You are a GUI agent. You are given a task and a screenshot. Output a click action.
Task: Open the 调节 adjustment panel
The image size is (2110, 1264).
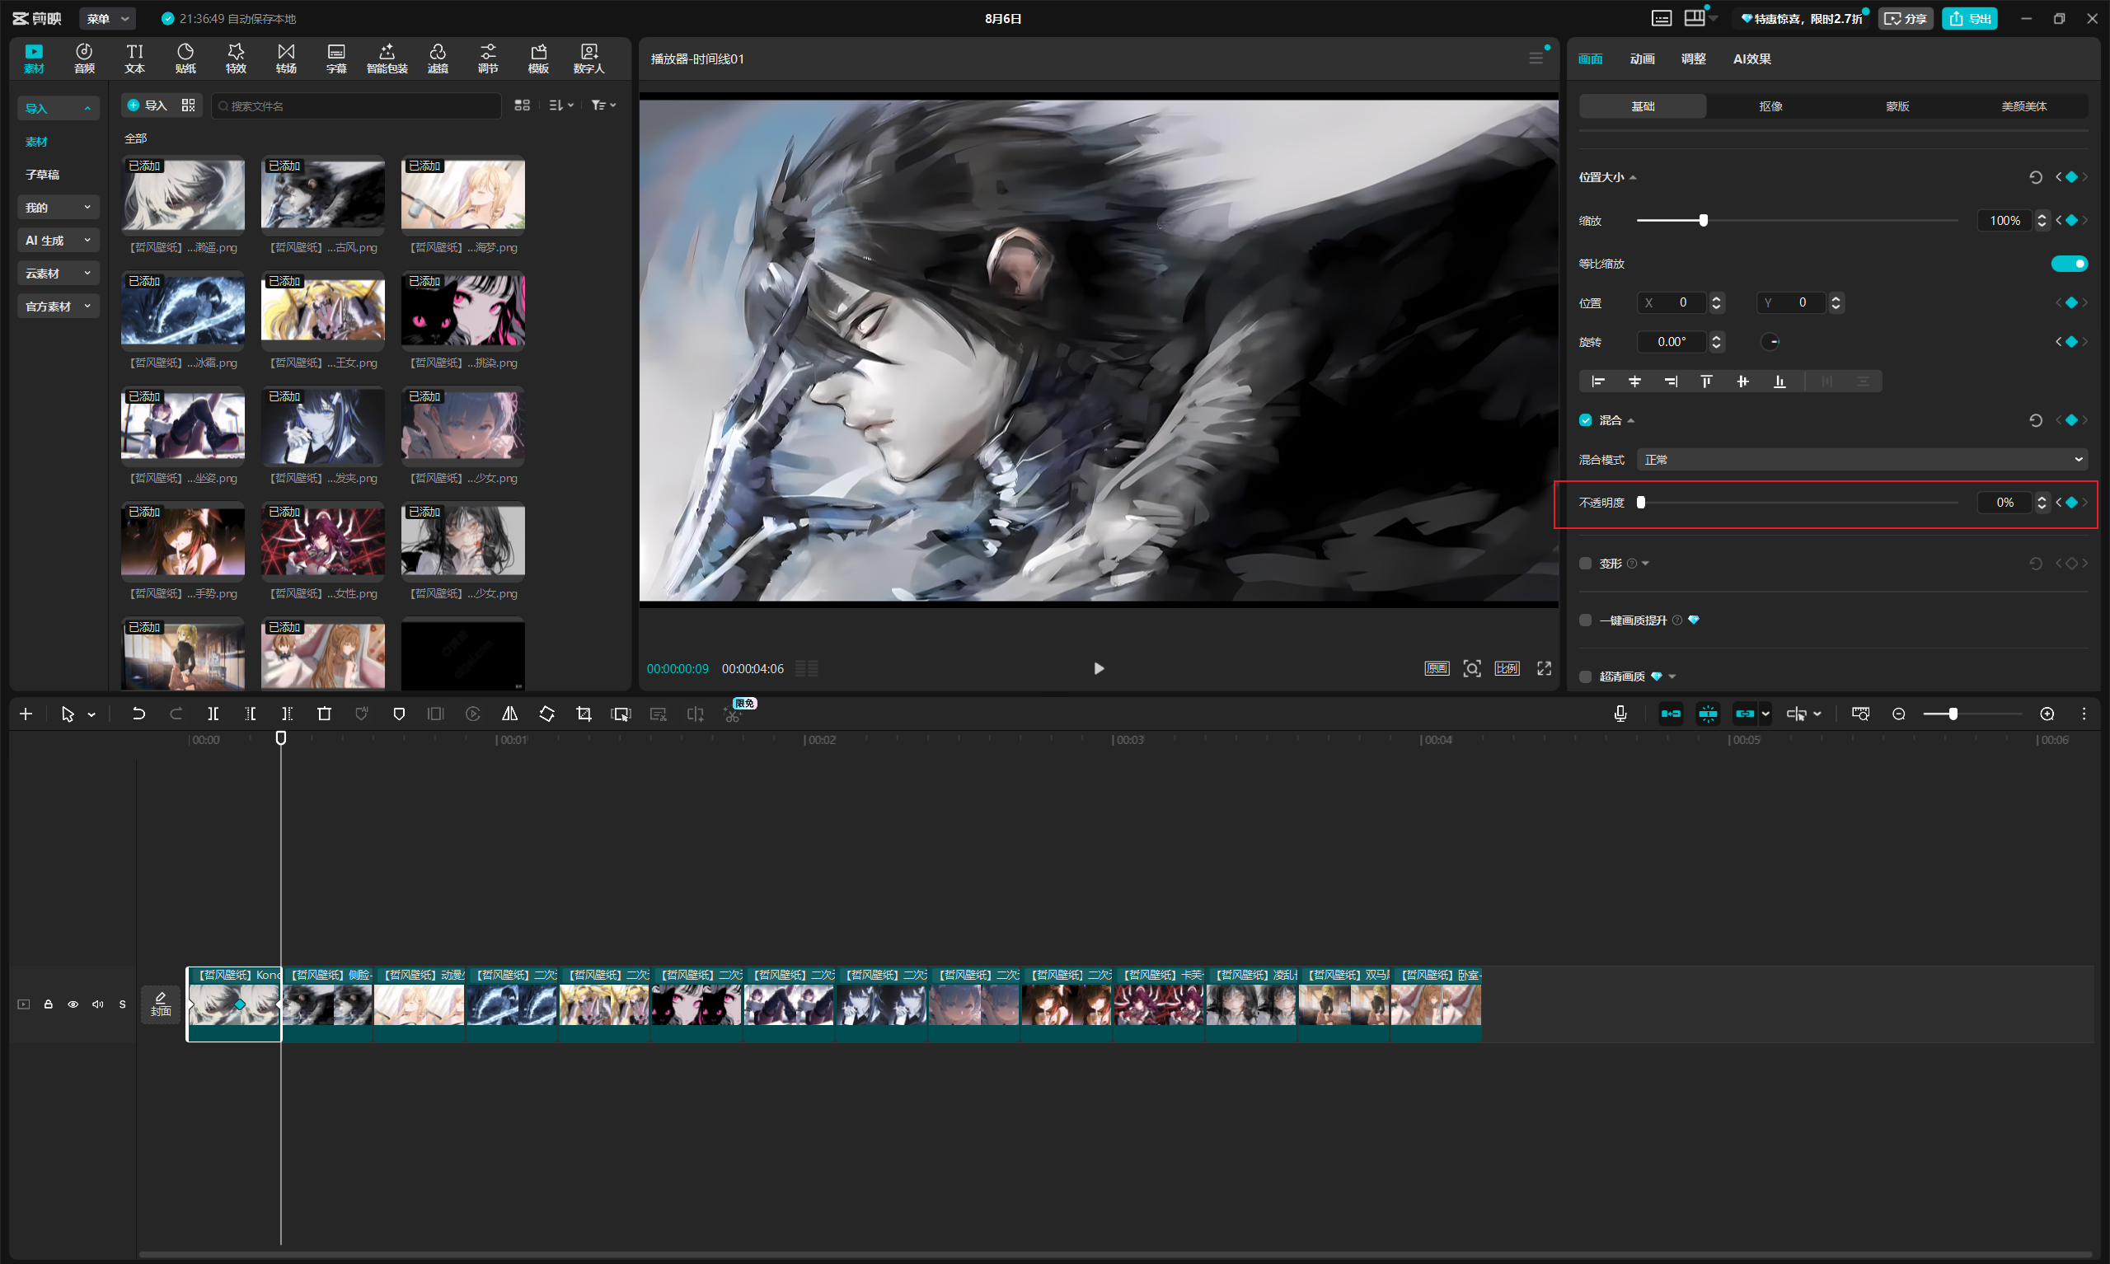488,58
